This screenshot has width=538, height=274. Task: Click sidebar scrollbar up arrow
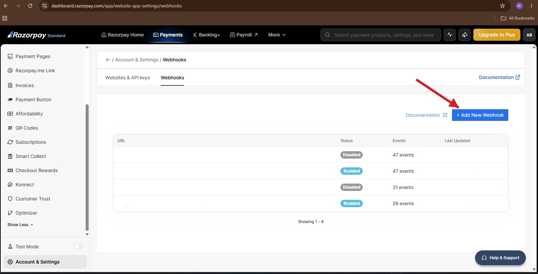[x=87, y=47]
